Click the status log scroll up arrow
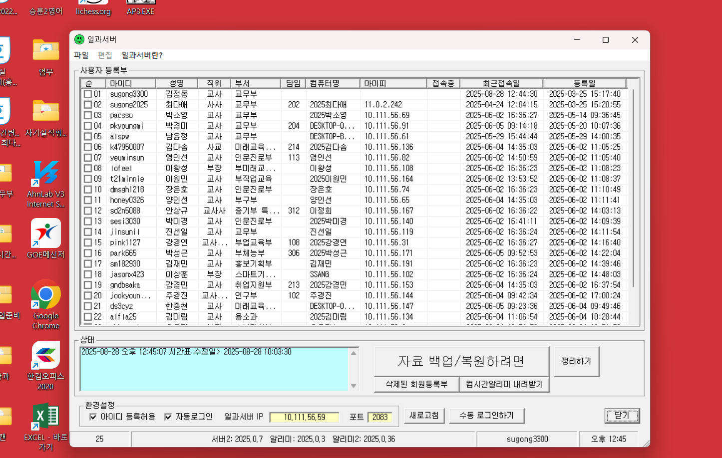Screen dimensions: 722x458 [x=354, y=353]
